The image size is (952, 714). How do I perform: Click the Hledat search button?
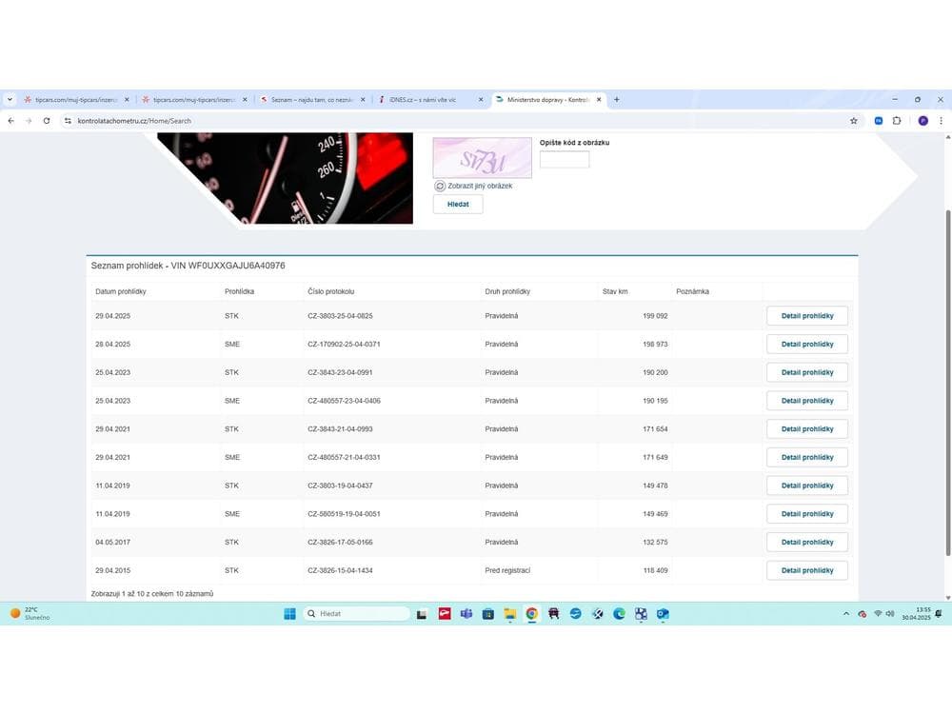pos(458,204)
